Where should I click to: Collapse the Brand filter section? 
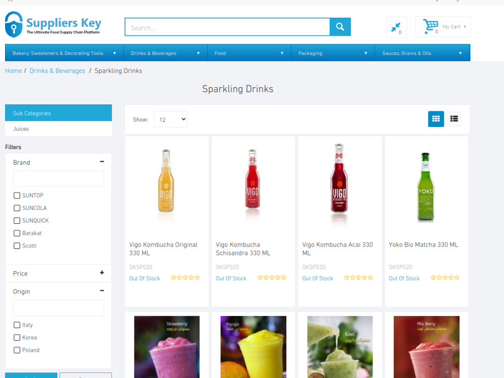click(102, 162)
